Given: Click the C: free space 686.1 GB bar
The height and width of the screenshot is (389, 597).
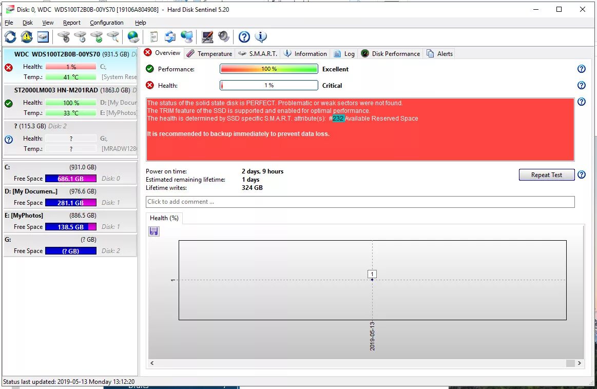Looking at the screenshot, I should (71, 179).
